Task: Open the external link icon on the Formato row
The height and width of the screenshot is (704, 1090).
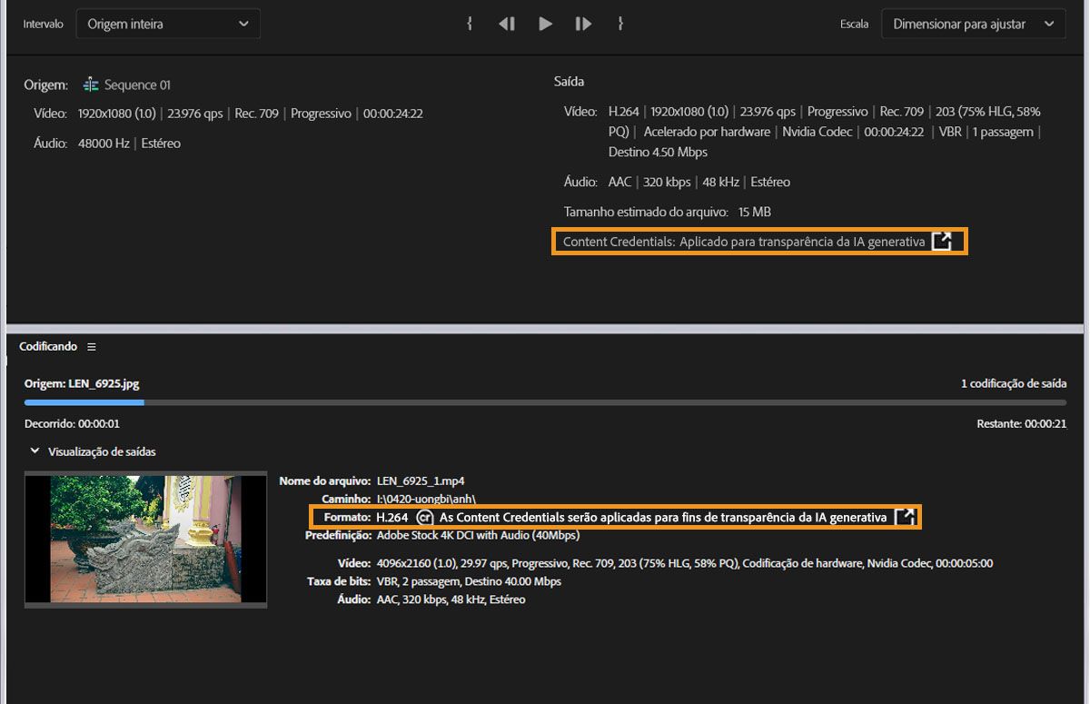Action: point(905,517)
